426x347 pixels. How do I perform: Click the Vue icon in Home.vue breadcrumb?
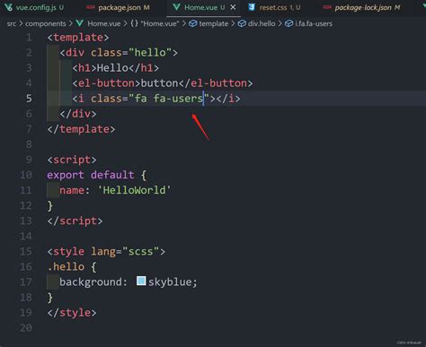pyautogui.click(x=80, y=23)
